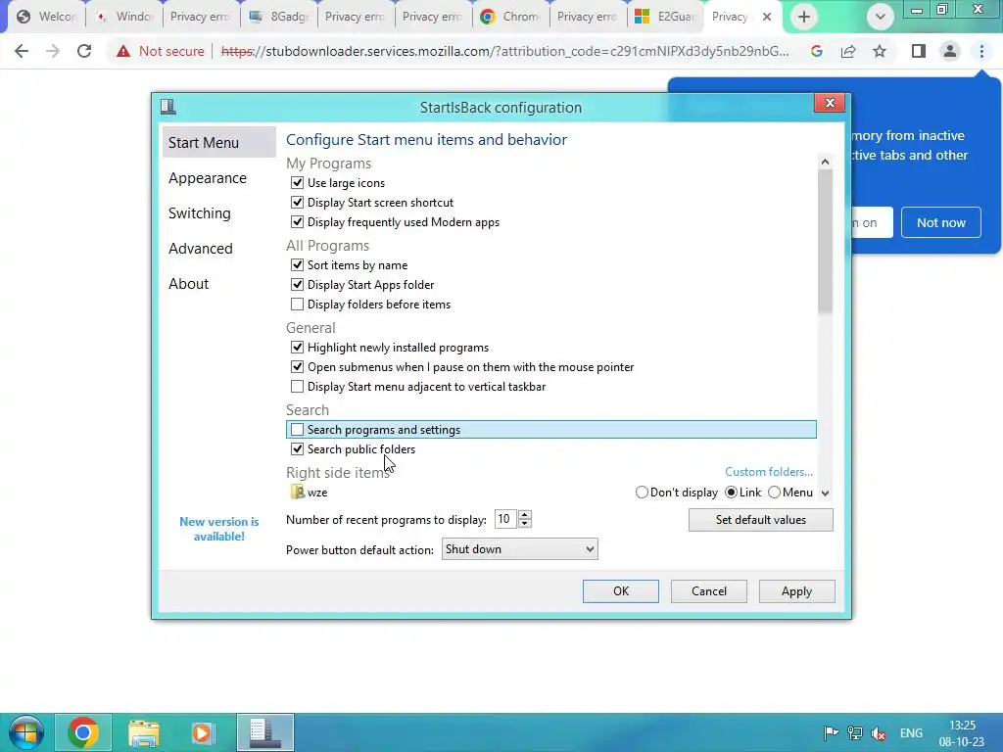The width and height of the screenshot is (1003, 752).
Task: Open Custom folders link
Action: pos(769,472)
